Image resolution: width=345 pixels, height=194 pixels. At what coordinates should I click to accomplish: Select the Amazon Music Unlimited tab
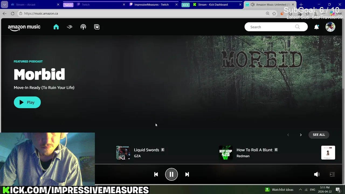click(270, 5)
